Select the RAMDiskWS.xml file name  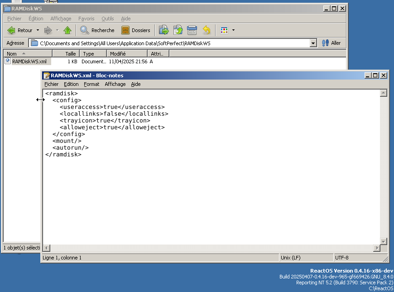[29, 61]
